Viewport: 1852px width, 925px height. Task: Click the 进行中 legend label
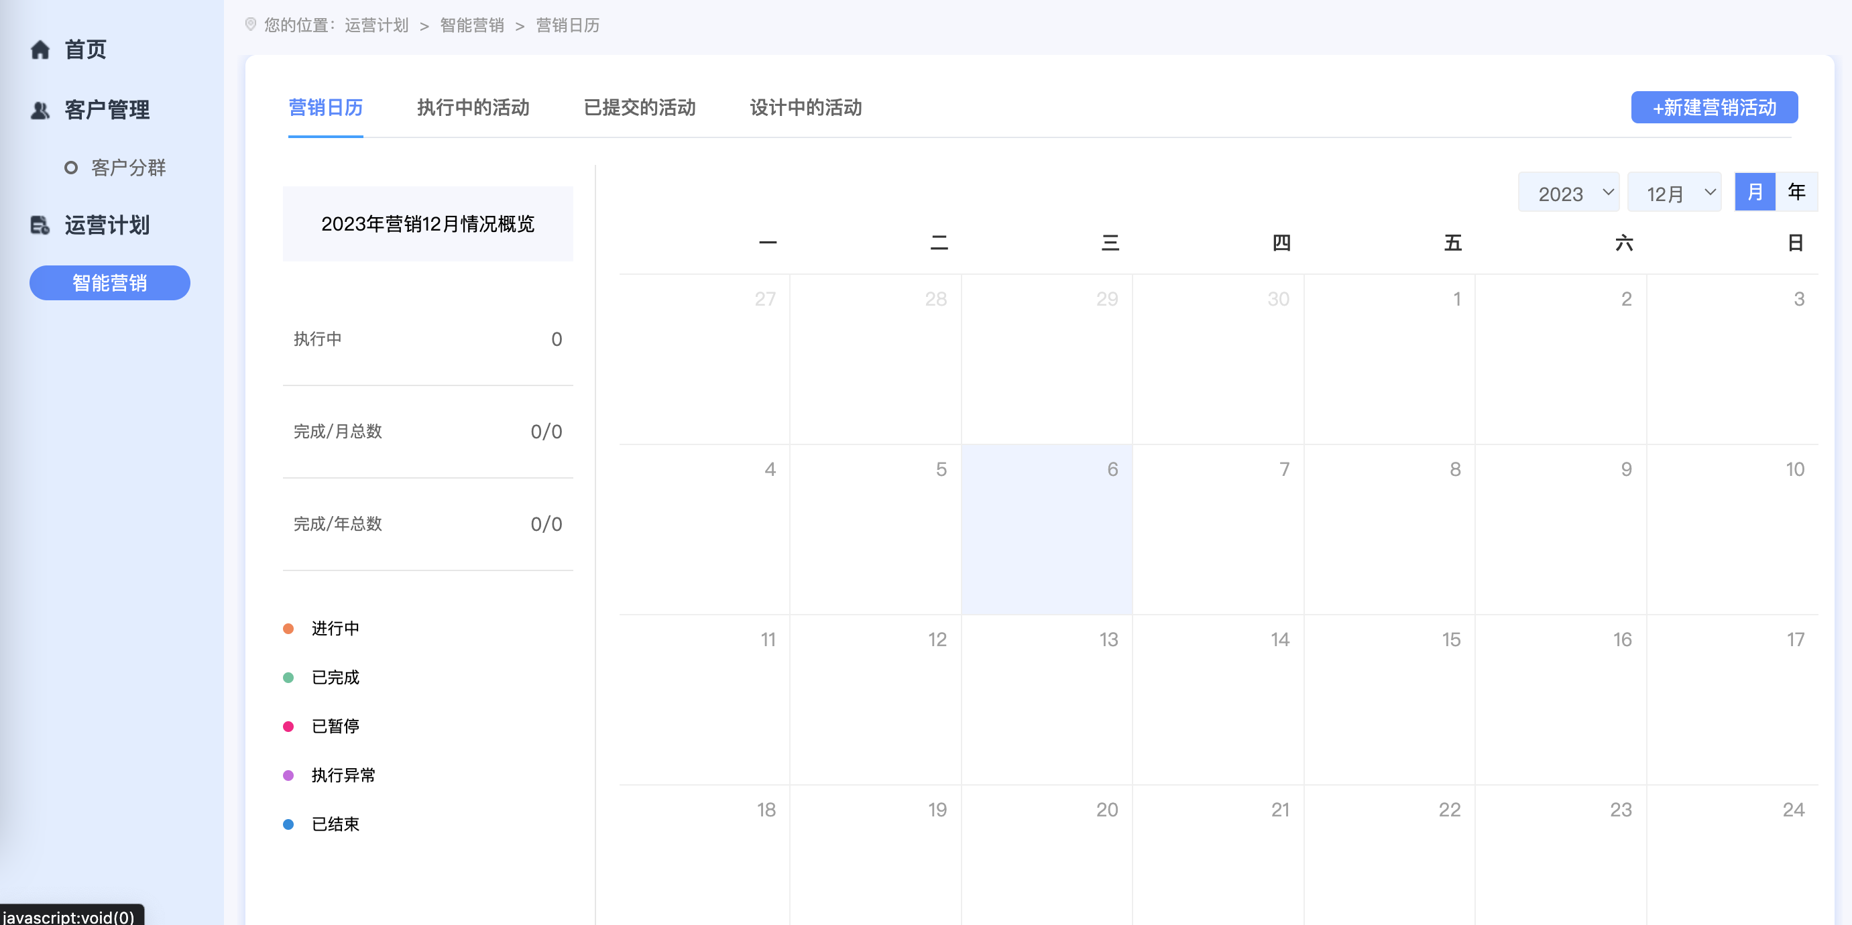(x=336, y=629)
